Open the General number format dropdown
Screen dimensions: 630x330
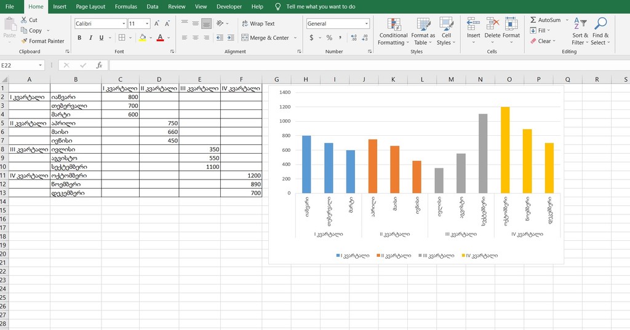(x=367, y=24)
